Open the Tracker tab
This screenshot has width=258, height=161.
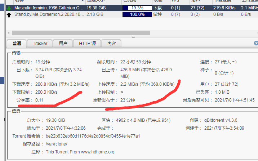pos(40,44)
